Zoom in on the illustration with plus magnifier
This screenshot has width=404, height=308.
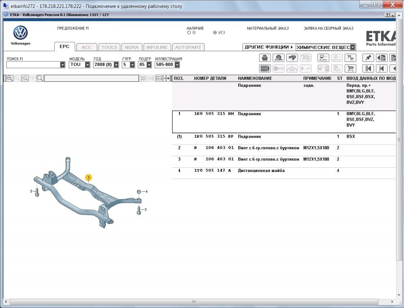point(10,78)
